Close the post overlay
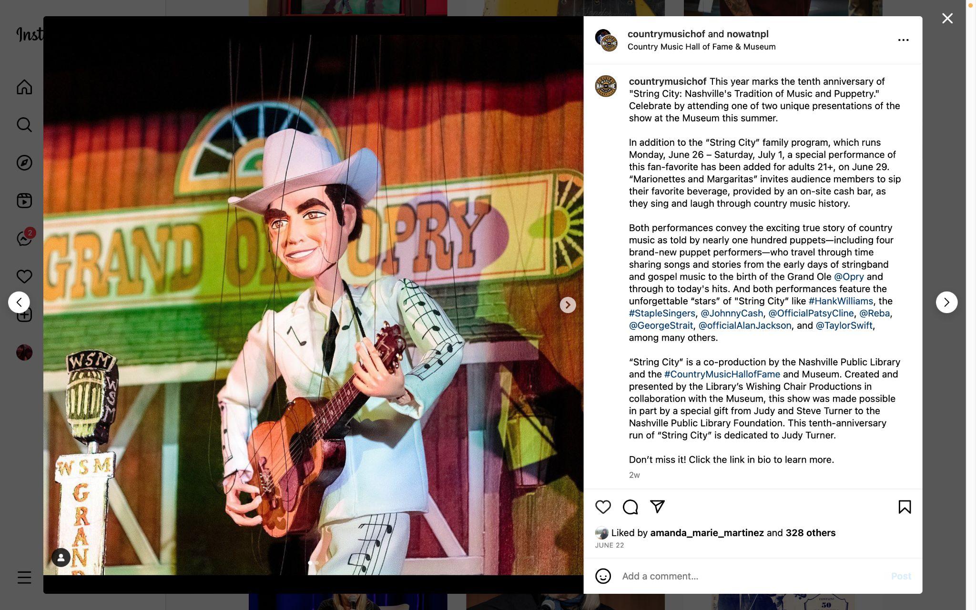Image resolution: width=976 pixels, height=610 pixels. point(947,19)
